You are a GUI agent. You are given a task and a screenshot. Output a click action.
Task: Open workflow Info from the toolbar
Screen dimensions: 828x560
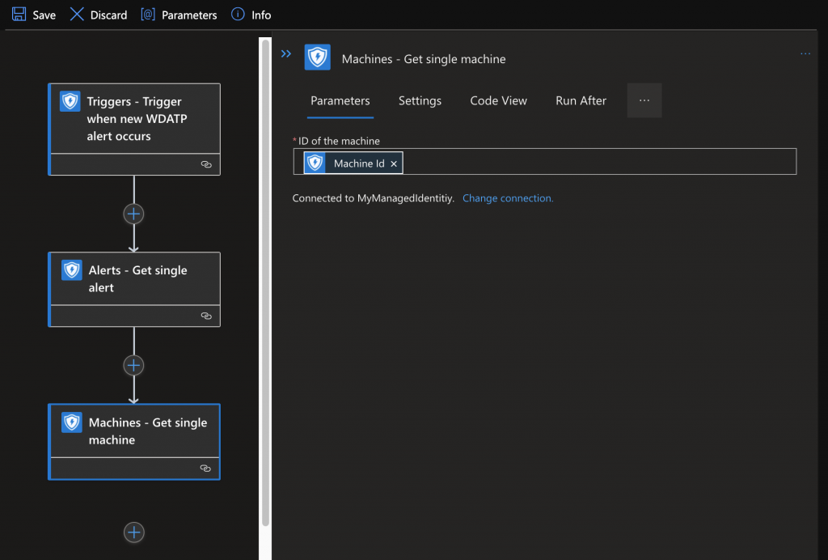(x=251, y=15)
